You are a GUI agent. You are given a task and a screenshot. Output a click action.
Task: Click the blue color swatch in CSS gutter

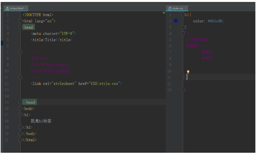pos(176,21)
